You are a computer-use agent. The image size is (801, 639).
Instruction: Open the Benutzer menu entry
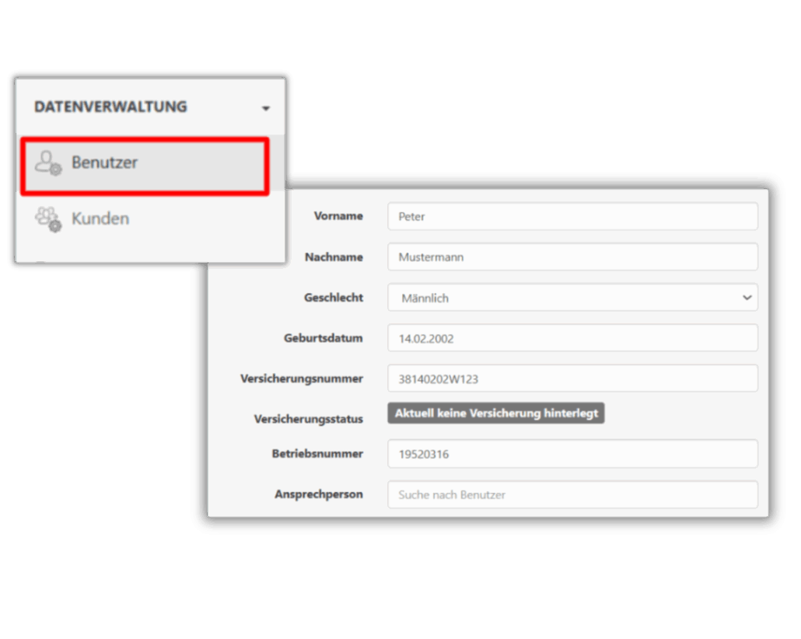point(104,163)
